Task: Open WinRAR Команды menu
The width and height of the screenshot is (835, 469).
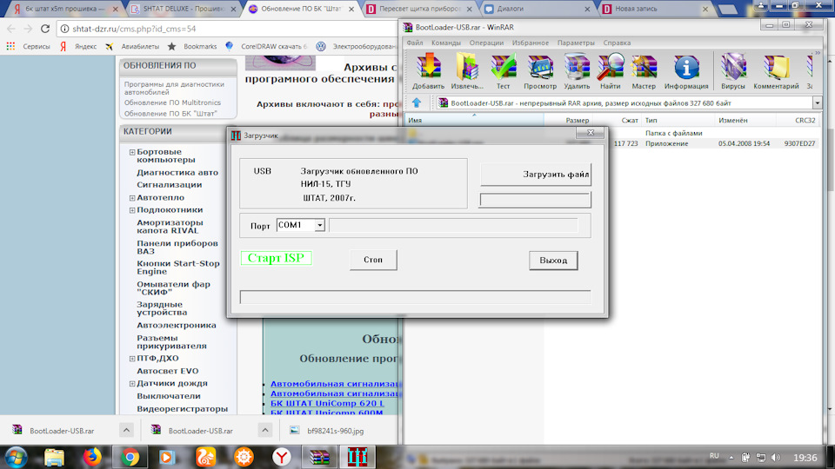Action: pyautogui.click(x=445, y=43)
